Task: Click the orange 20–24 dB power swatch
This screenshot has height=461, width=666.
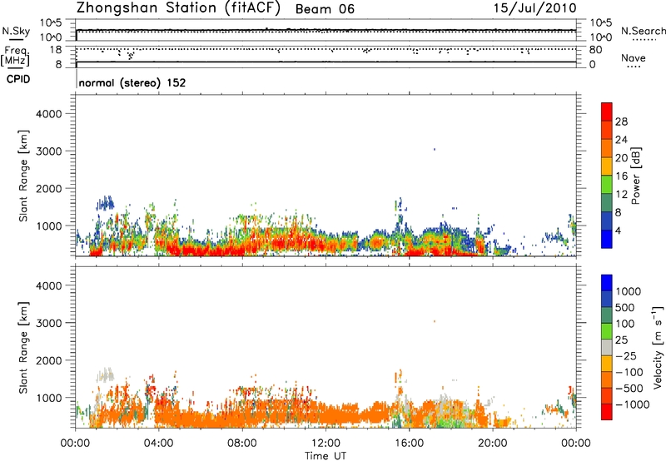Action: (x=607, y=148)
